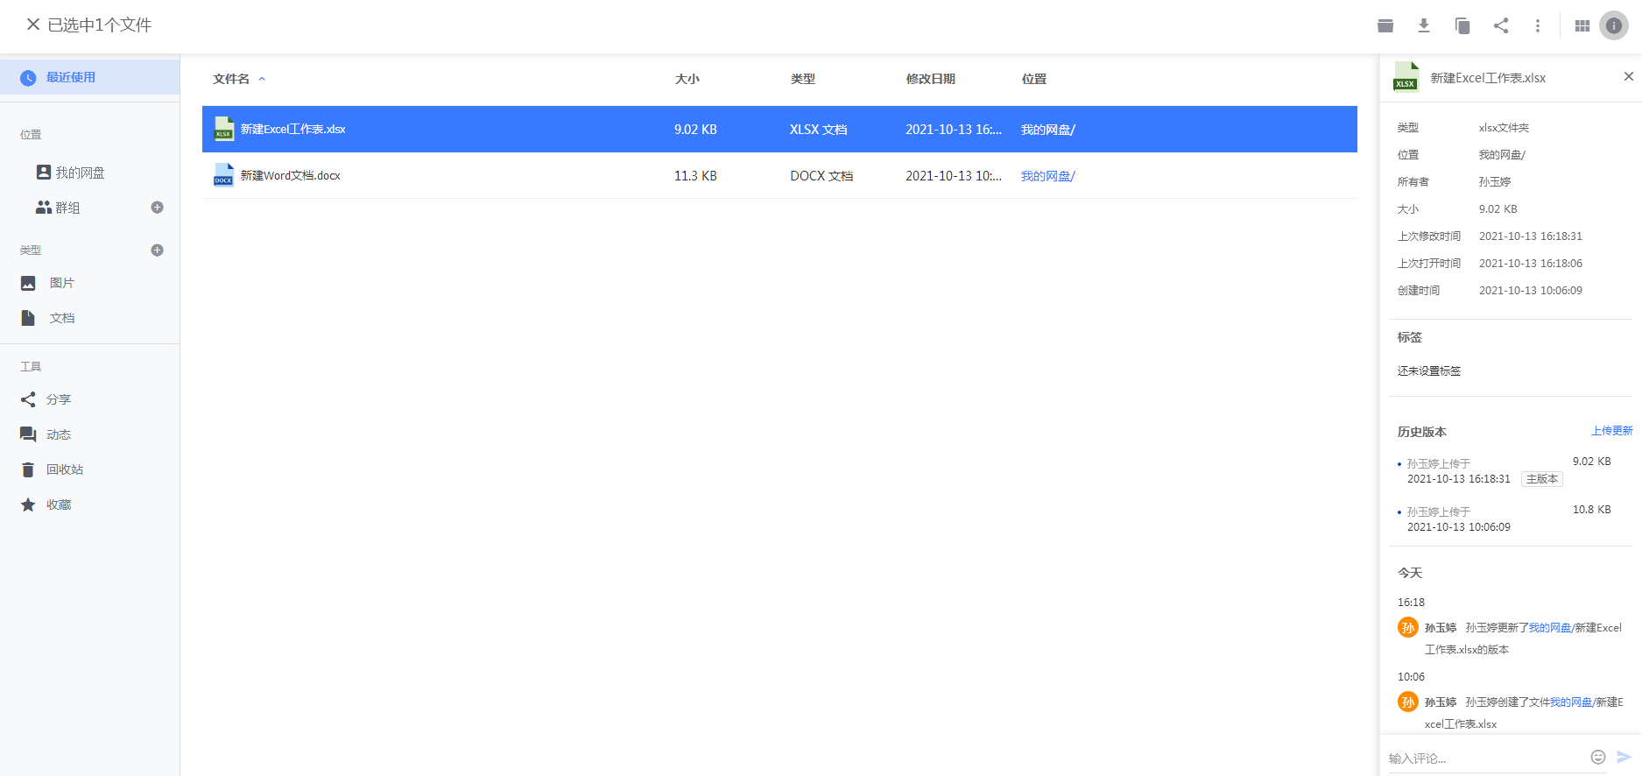Click the 输入评论 comment input field
This screenshot has height=776, width=1642.
click(1484, 758)
